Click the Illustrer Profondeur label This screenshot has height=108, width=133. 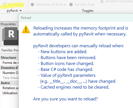pyautogui.click(x=119, y=1)
